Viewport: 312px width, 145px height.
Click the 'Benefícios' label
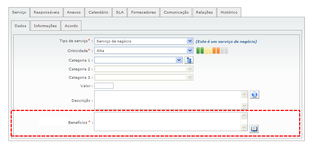click(78, 123)
